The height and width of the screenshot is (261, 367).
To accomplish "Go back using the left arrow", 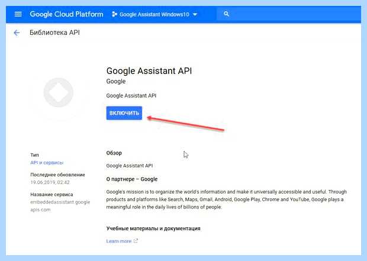I will point(17,33).
